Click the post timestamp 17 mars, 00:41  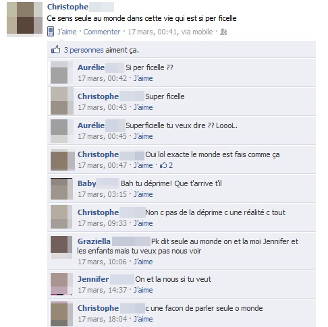coord(153,32)
